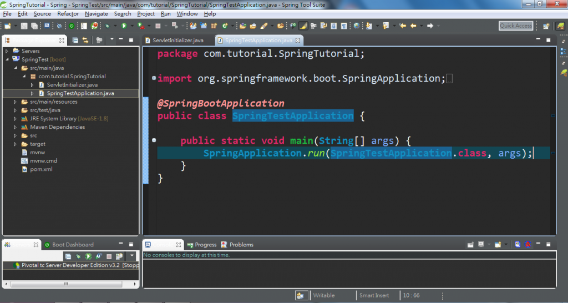The image size is (568, 303).
Task: Click the New Java Class green C icon
Action: [x=225, y=26]
